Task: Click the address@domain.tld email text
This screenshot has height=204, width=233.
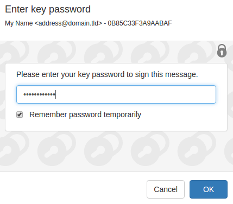Action: (68, 23)
